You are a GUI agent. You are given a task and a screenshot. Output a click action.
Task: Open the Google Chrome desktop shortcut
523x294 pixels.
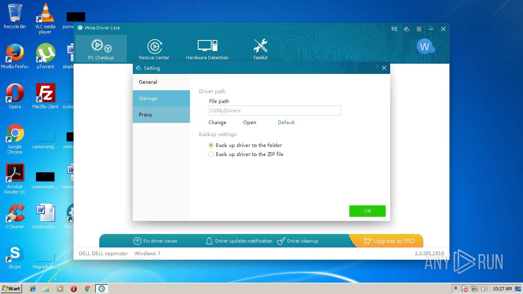(15, 139)
